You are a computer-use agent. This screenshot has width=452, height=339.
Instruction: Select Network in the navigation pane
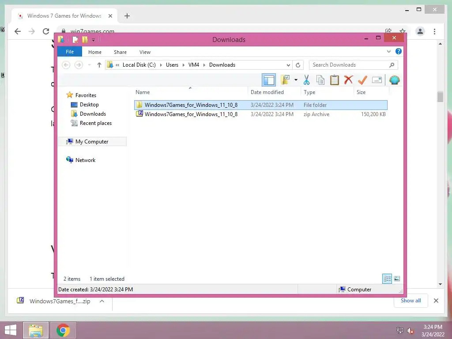[85, 160]
